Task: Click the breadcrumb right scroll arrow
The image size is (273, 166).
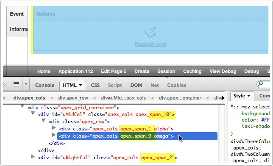Action: (223, 98)
